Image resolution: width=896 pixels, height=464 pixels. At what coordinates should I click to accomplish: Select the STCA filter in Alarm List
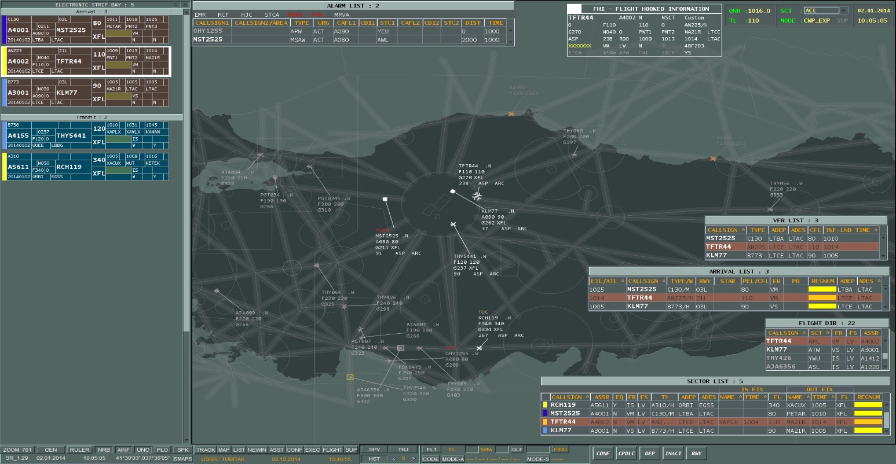pyautogui.click(x=272, y=14)
